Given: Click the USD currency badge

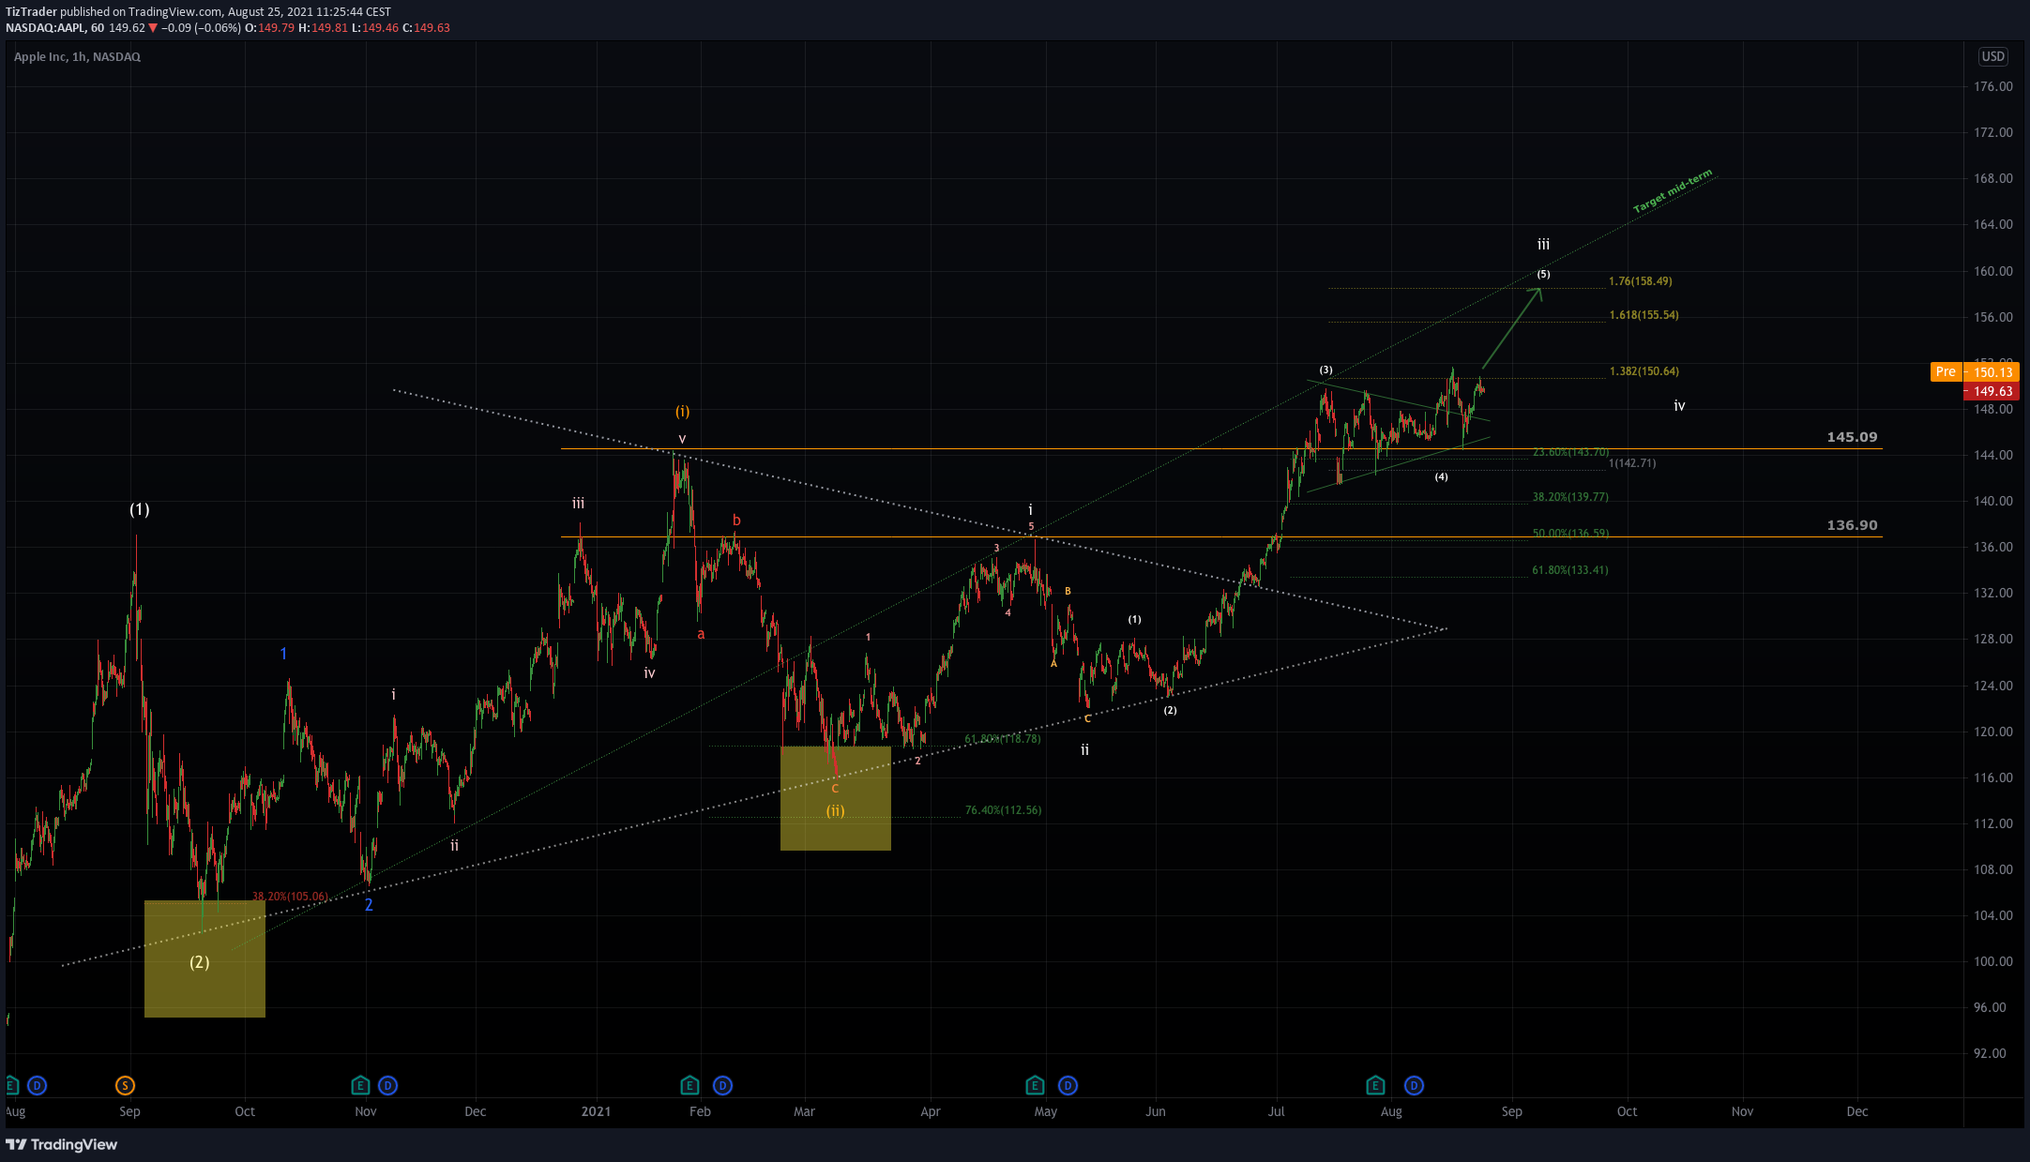Looking at the screenshot, I should [1992, 56].
